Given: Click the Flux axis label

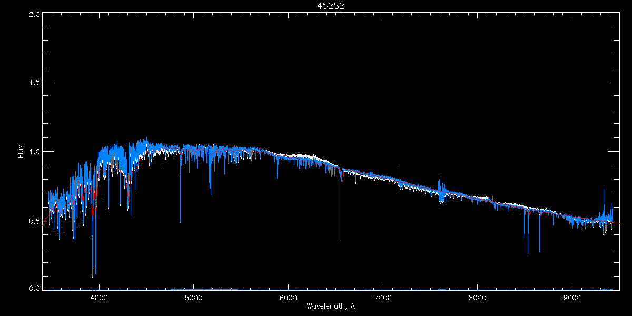Looking at the screenshot, I should click(x=21, y=152).
